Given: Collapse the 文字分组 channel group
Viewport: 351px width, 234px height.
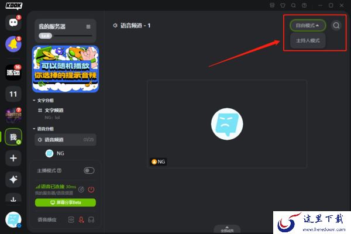Looking at the screenshot, I should click(43, 101).
